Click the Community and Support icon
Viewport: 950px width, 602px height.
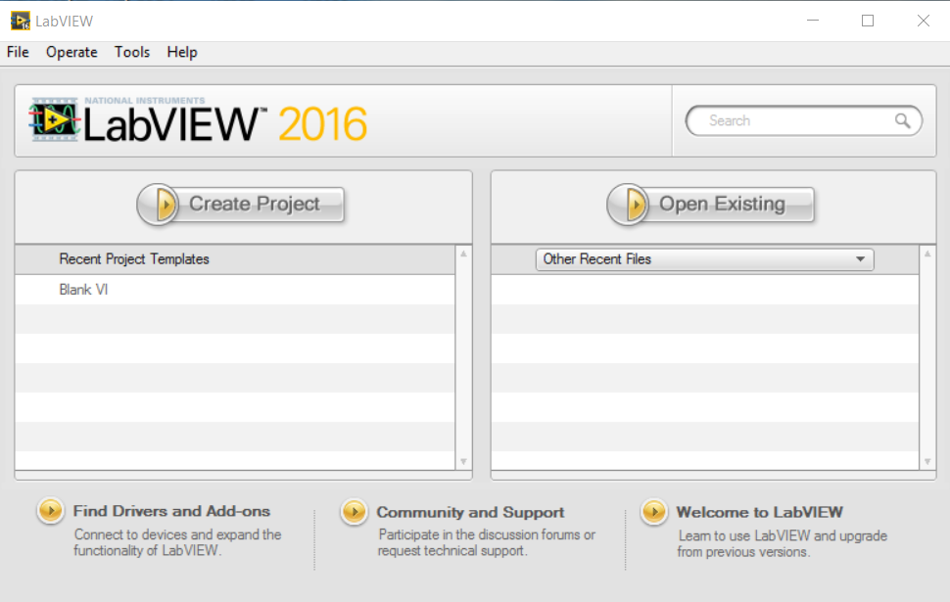point(355,511)
